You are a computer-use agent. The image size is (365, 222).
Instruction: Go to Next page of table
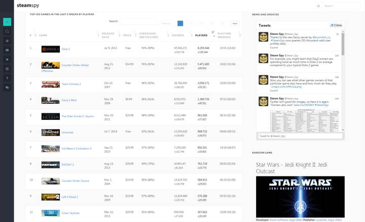click(x=235, y=23)
